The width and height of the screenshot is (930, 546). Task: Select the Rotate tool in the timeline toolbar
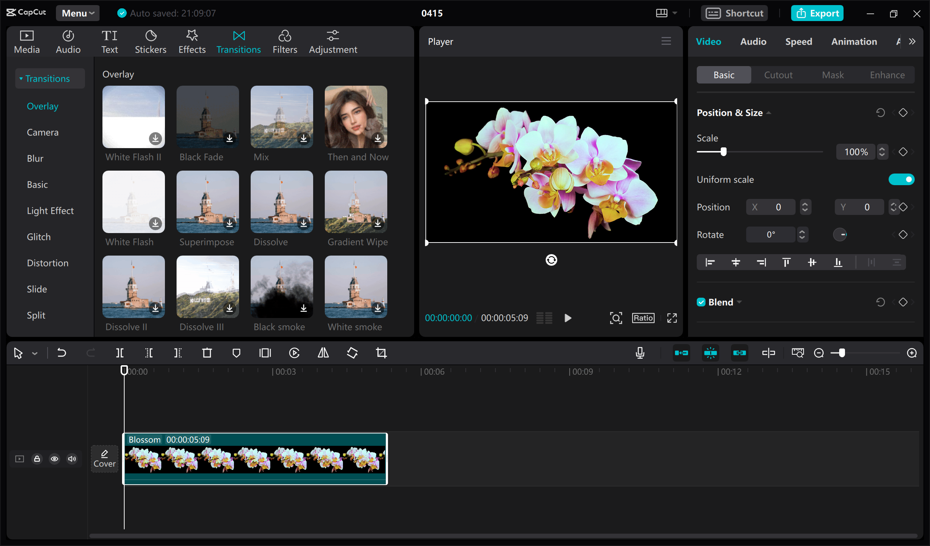tap(352, 353)
